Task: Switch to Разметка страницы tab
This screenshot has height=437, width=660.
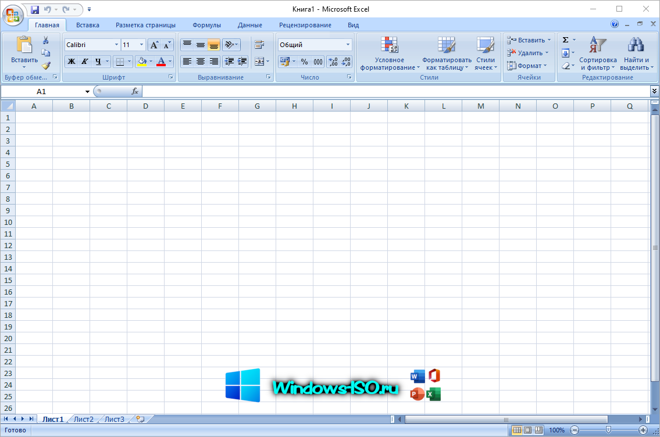Action: (x=145, y=25)
